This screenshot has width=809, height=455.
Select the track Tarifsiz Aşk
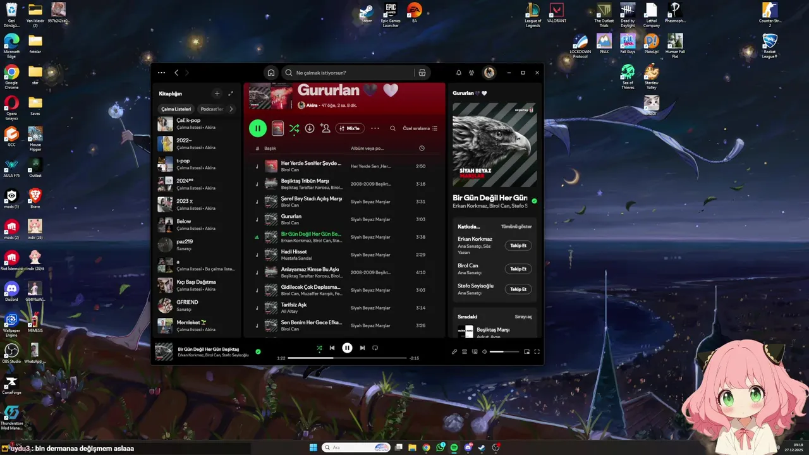point(344,308)
